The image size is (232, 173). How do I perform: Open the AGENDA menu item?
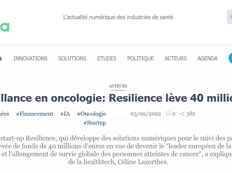tap(207, 58)
